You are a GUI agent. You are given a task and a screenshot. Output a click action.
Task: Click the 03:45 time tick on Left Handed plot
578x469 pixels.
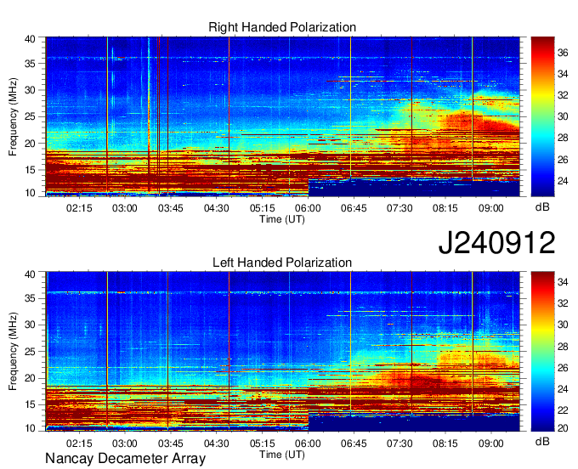point(171,443)
